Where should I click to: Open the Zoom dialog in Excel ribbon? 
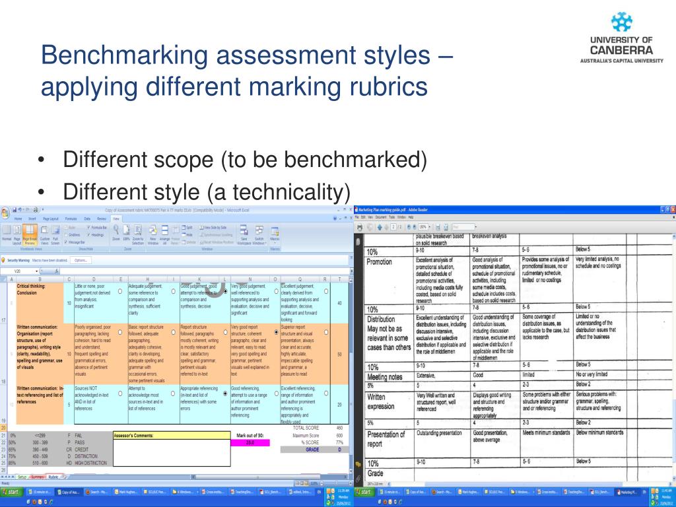pos(116,233)
